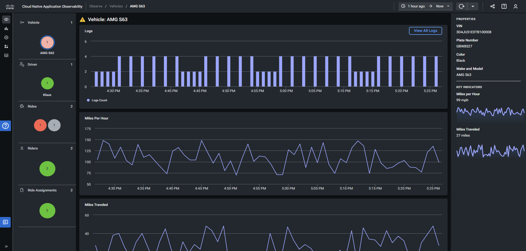Expand the refresh interval dropdown arrow

(x=473, y=6)
